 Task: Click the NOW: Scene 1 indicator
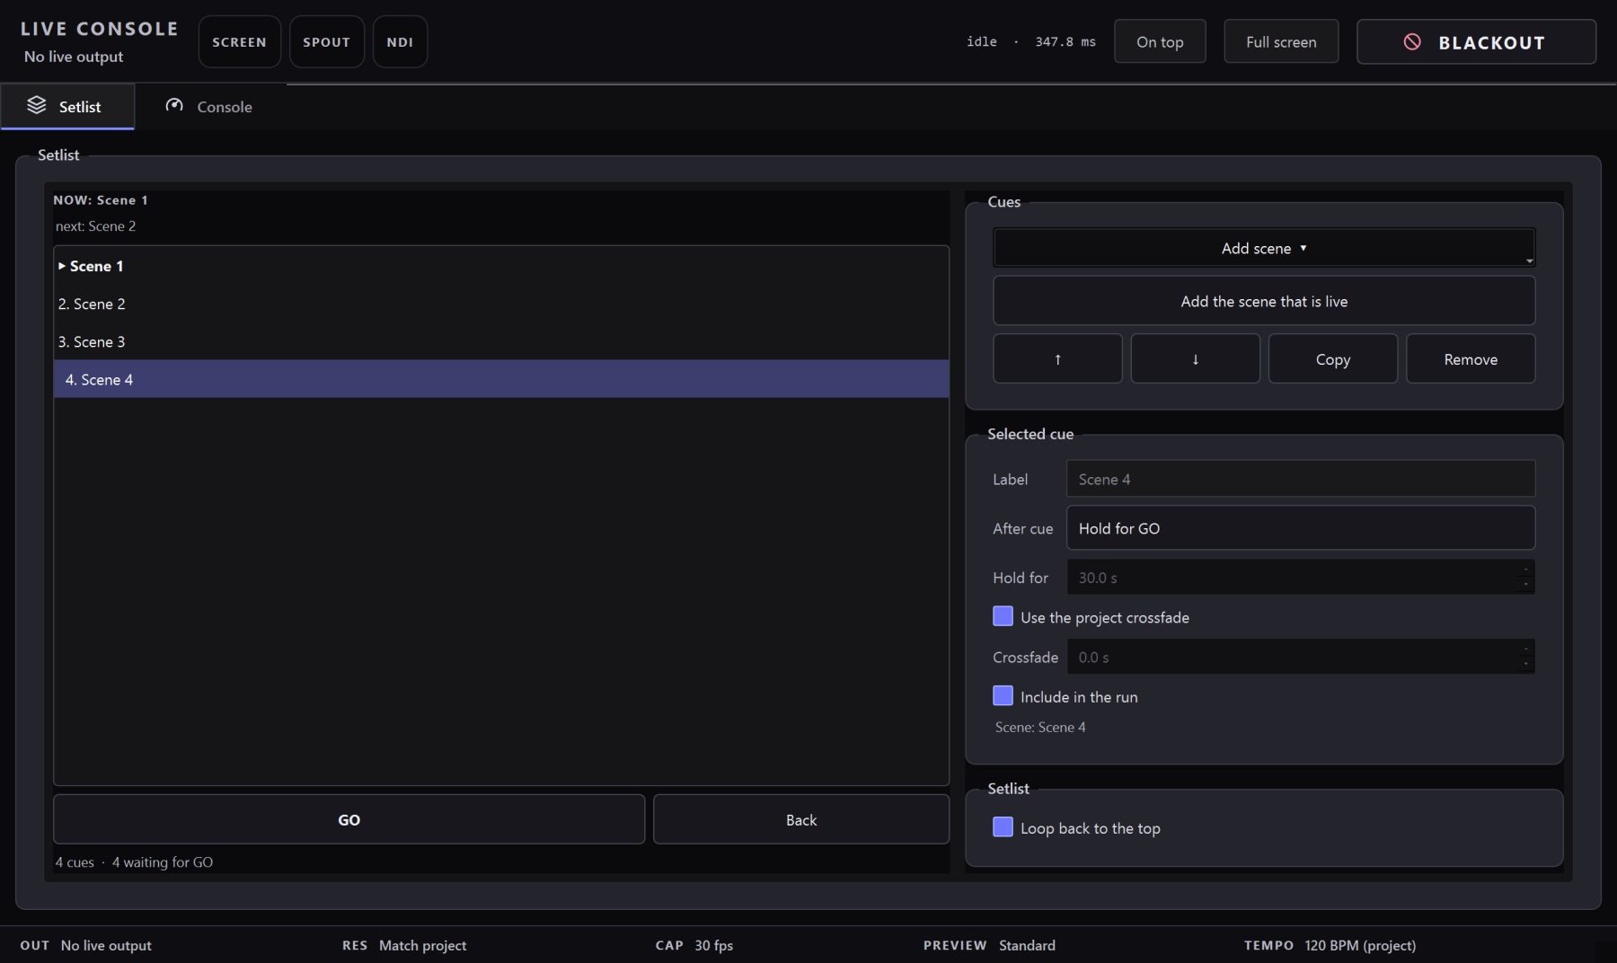click(x=101, y=199)
